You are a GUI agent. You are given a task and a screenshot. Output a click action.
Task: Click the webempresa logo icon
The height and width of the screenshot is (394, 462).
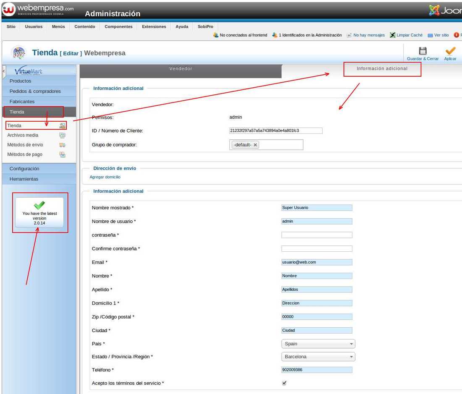(x=8, y=9)
